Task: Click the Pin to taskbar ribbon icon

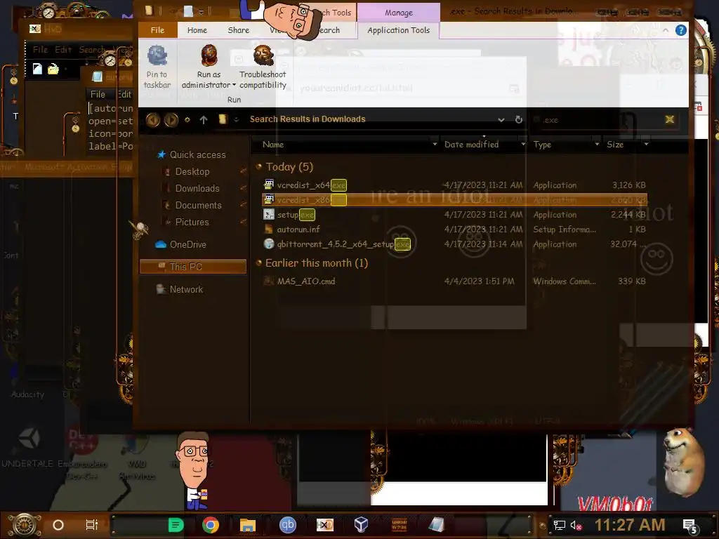Action: coord(157,56)
